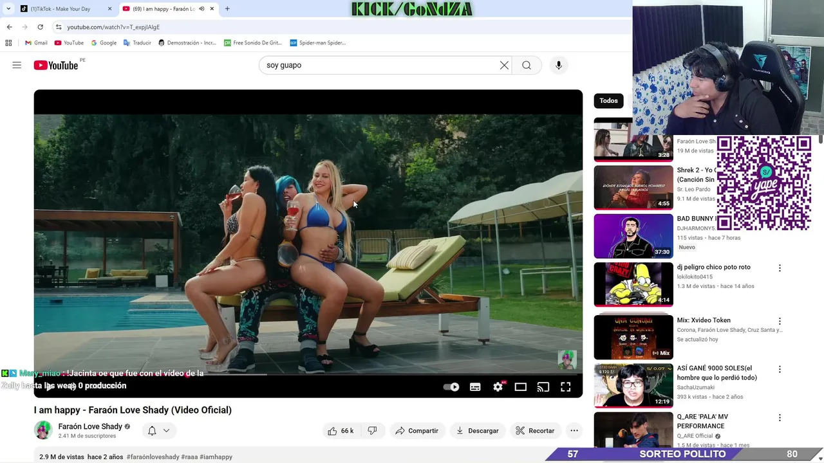Switch to theater mode
Viewport: 824px width, 463px height.
[x=521, y=387]
